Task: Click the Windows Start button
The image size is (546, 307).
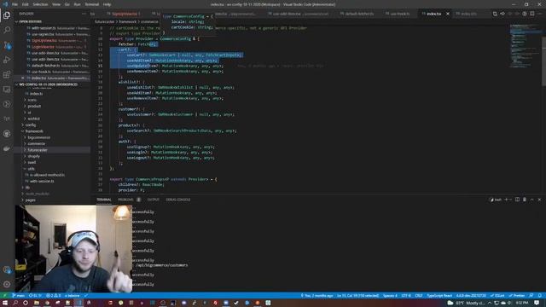Action: [x=5, y=303]
